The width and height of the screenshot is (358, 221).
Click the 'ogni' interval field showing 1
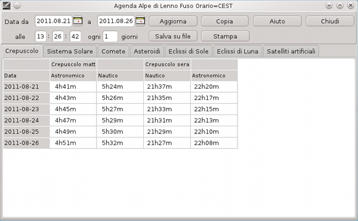(110, 36)
